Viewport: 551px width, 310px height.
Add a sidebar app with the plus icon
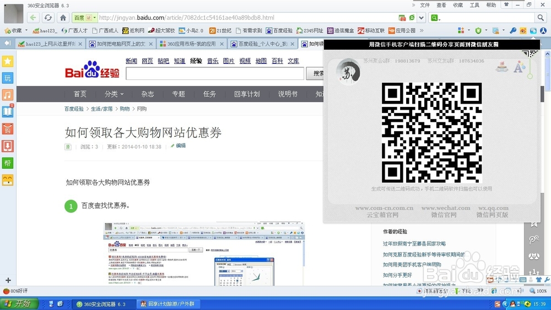click(8, 280)
